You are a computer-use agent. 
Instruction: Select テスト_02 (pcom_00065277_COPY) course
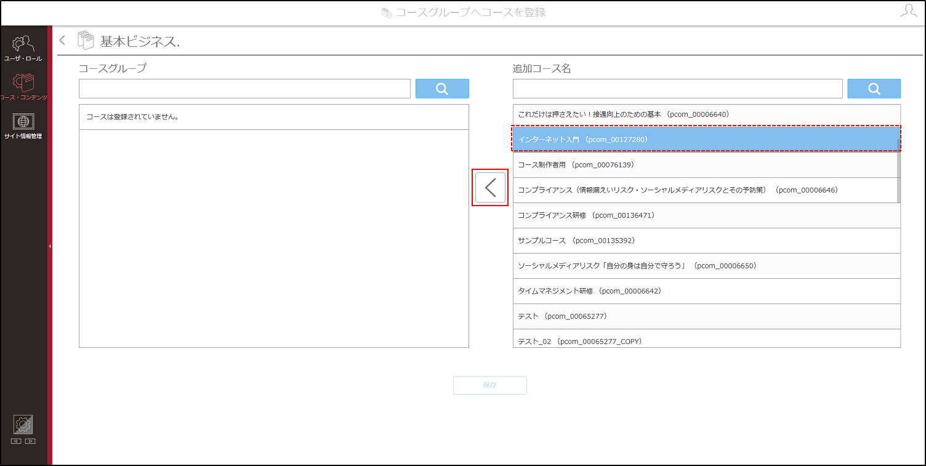(x=706, y=339)
